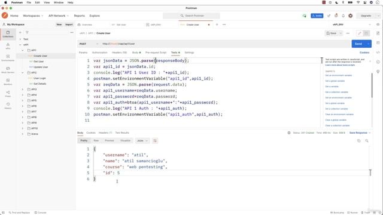Open the Save button dropdown arrow
The height and width of the screenshot is (215, 383).
click(x=341, y=33)
